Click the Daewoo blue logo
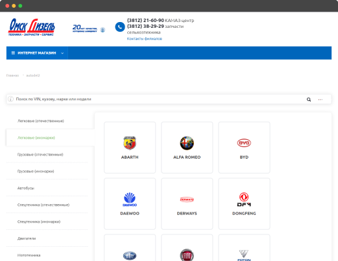 130,199
